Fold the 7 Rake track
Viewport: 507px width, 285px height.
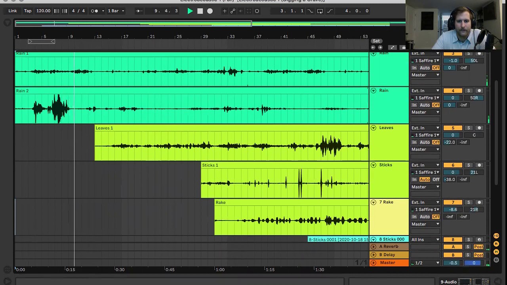coord(373,202)
